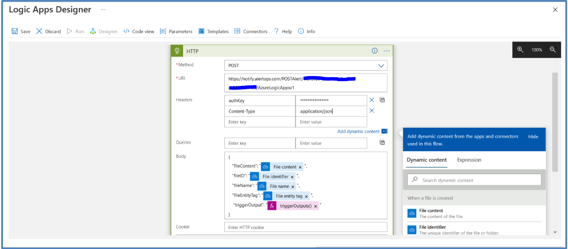The image size is (568, 249).
Task: Click the designer vertical scrollbar
Action: click(555, 122)
